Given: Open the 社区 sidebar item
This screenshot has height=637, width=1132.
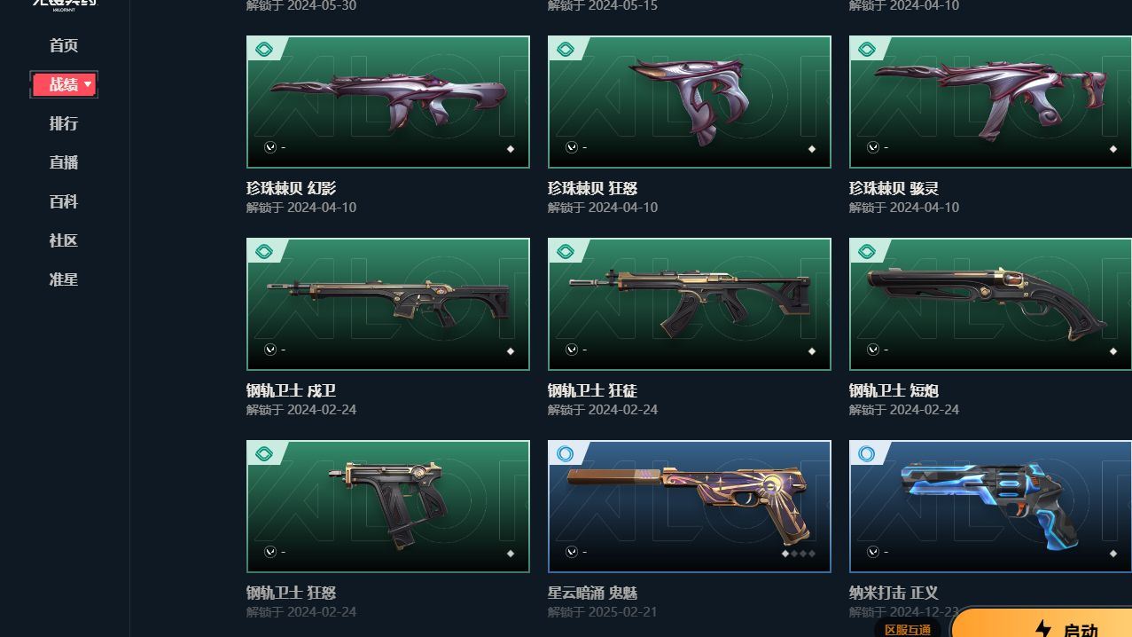Looking at the screenshot, I should (64, 240).
